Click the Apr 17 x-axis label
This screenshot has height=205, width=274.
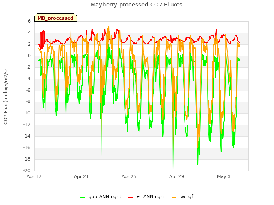[x=34, y=176]
